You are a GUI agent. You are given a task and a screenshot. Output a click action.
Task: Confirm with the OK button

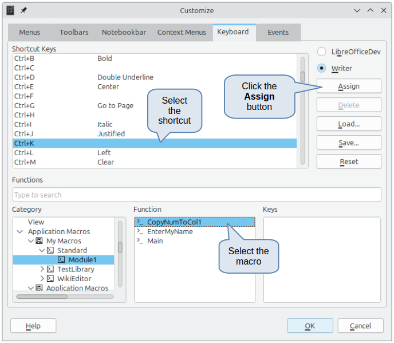[x=310, y=326]
